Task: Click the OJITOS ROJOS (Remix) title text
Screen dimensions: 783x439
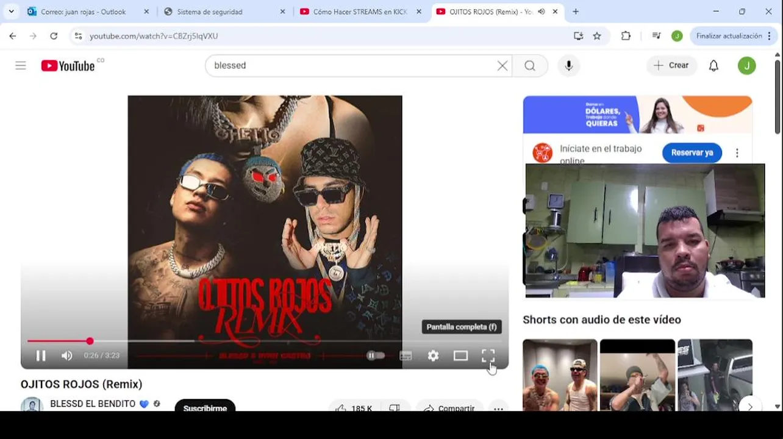Action: [x=81, y=384]
